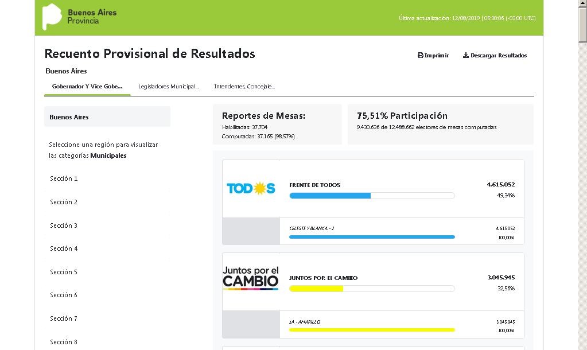Click the electores de mesas computadas line
Viewport: 587px width, 350px height.
427,127
